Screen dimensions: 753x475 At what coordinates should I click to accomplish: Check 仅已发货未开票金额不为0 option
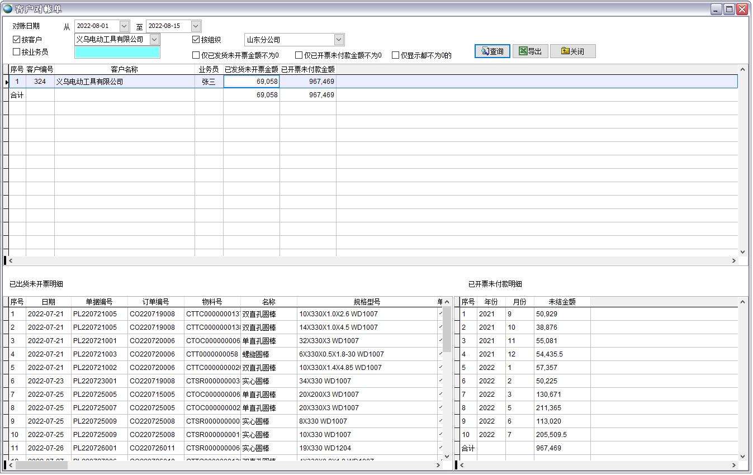tap(196, 55)
